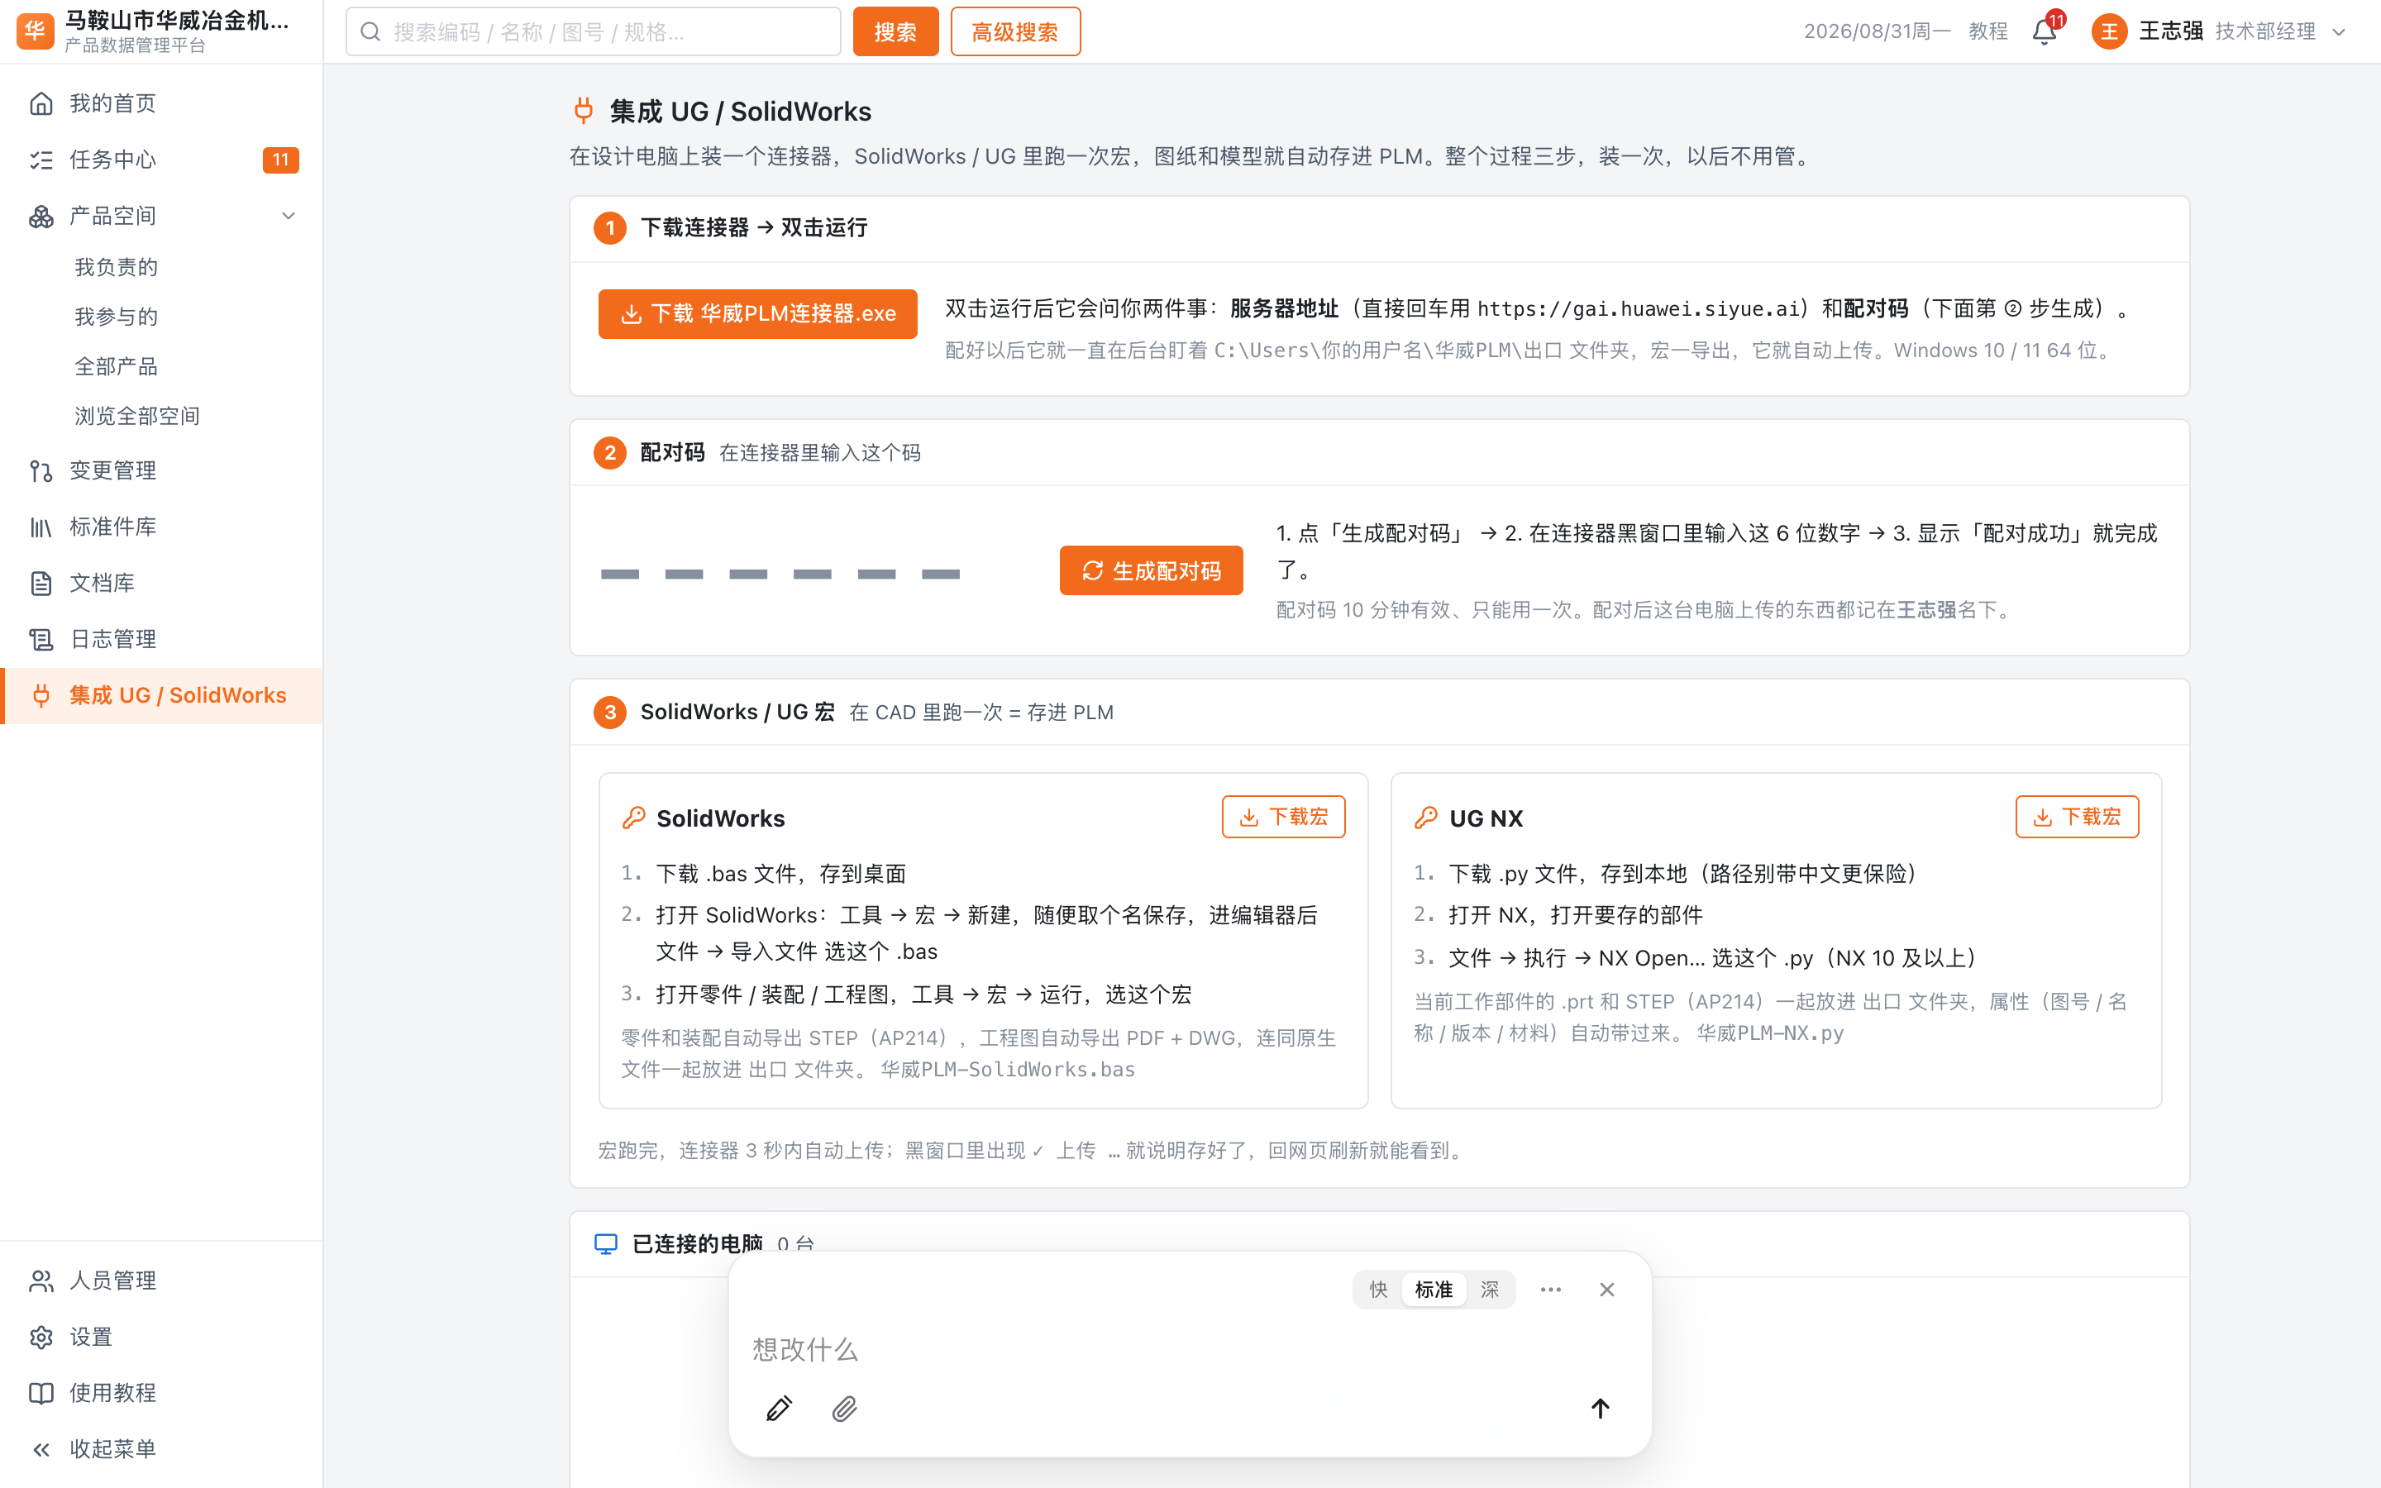
Task: Click the gear icon beside 设置
Action: click(41, 1337)
